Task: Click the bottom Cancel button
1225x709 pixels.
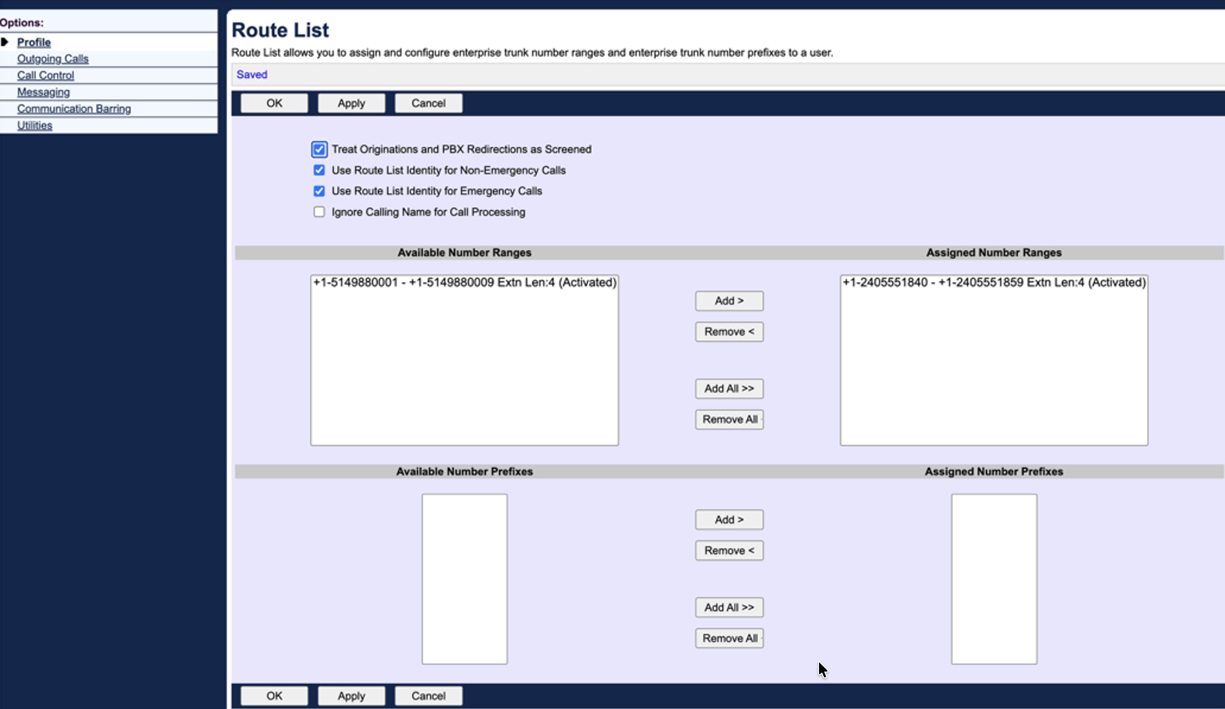Action: pyautogui.click(x=428, y=696)
